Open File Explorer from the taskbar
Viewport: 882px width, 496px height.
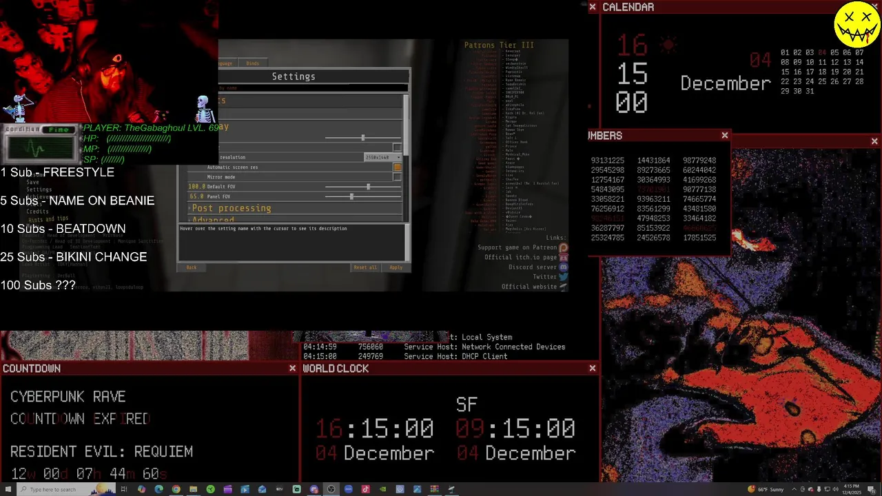[194, 489]
